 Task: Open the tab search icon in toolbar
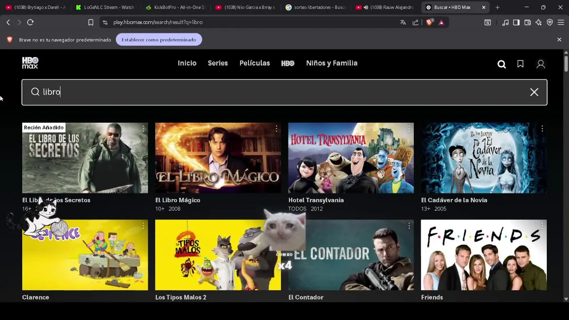tap(488, 22)
